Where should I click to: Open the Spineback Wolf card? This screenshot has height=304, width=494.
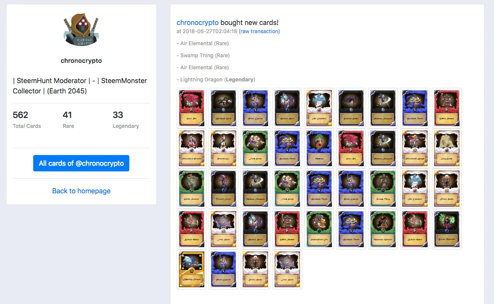[x=223, y=108]
